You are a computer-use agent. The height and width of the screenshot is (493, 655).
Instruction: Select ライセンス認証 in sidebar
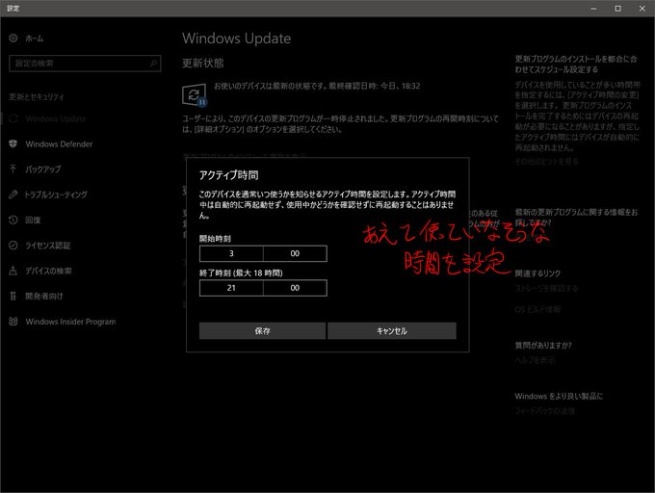click(x=48, y=246)
